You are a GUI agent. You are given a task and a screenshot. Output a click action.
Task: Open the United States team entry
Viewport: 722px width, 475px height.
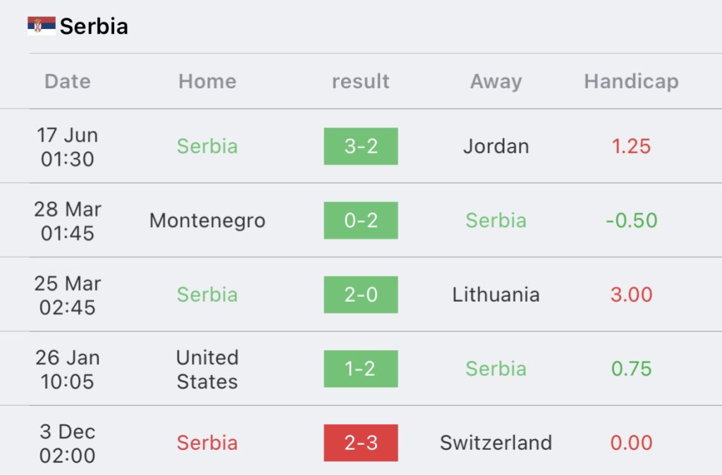[x=207, y=369]
